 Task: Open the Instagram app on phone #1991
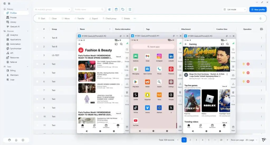click(x=159, y=56)
